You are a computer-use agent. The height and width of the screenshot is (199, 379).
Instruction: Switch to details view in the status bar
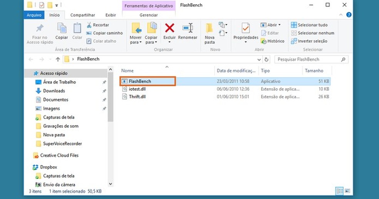click(339, 191)
